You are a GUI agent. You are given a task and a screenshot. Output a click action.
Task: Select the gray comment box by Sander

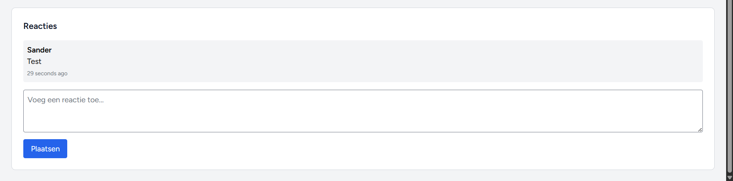click(363, 61)
